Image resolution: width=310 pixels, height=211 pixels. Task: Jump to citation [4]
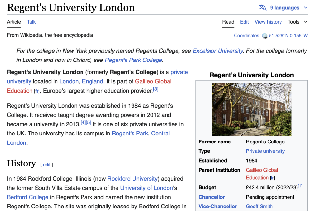(x=83, y=122)
